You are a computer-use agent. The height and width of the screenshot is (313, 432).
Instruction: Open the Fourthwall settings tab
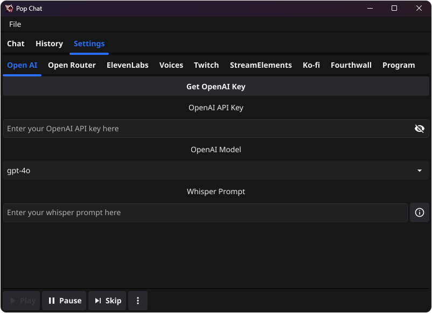click(x=351, y=65)
